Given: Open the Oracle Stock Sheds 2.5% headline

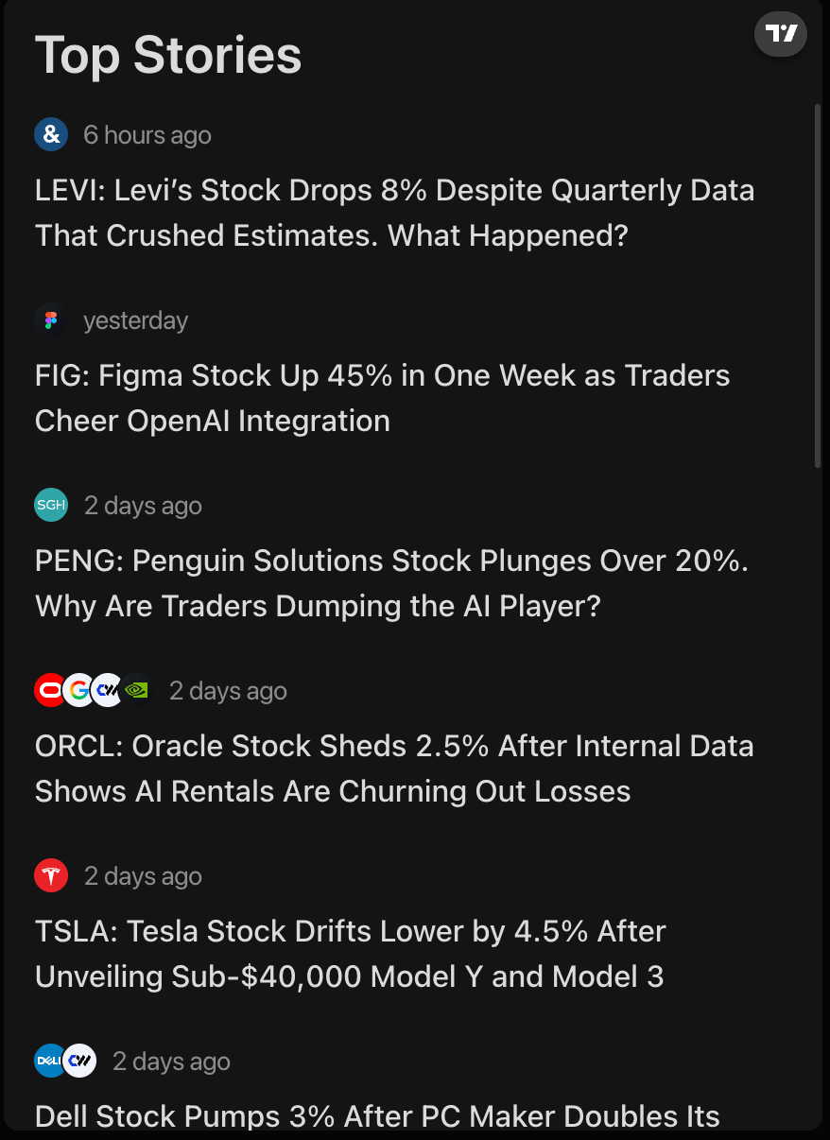Looking at the screenshot, I should 394,769.
